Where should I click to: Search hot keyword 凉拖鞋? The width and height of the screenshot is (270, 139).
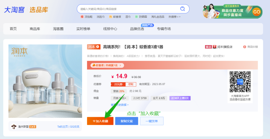click(x=88, y=17)
